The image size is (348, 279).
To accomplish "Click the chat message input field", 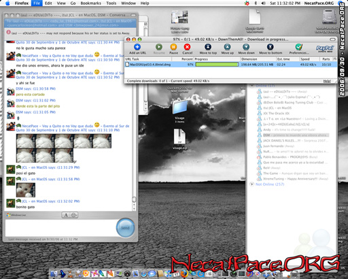I will pos(60,228).
